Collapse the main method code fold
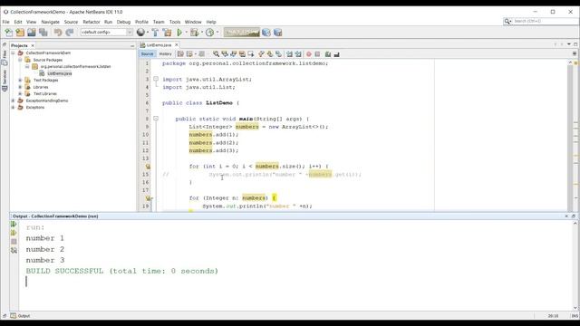Image resolution: width=580 pixels, height=326 pixels. pos(156,119)
